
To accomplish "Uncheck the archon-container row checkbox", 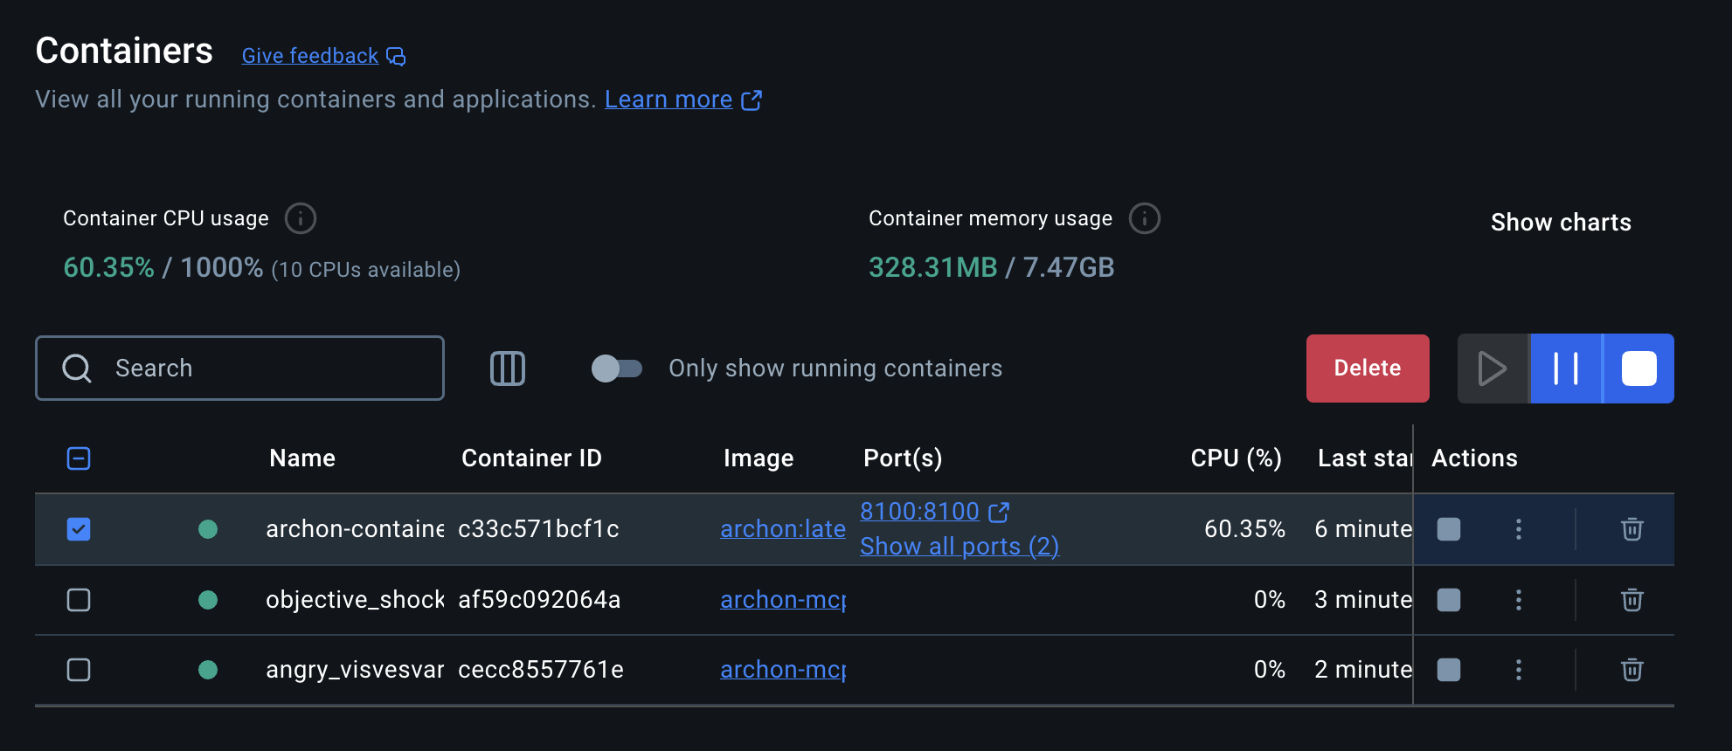I will coord(79,529).
